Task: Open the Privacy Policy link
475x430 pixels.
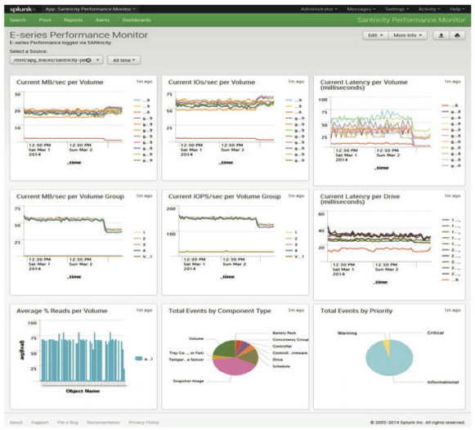Action: [144, 423]
